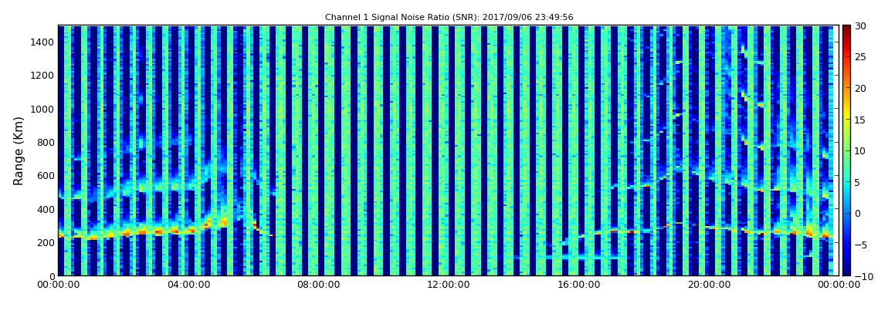Click the colorbar label 10

coord(860,151)
